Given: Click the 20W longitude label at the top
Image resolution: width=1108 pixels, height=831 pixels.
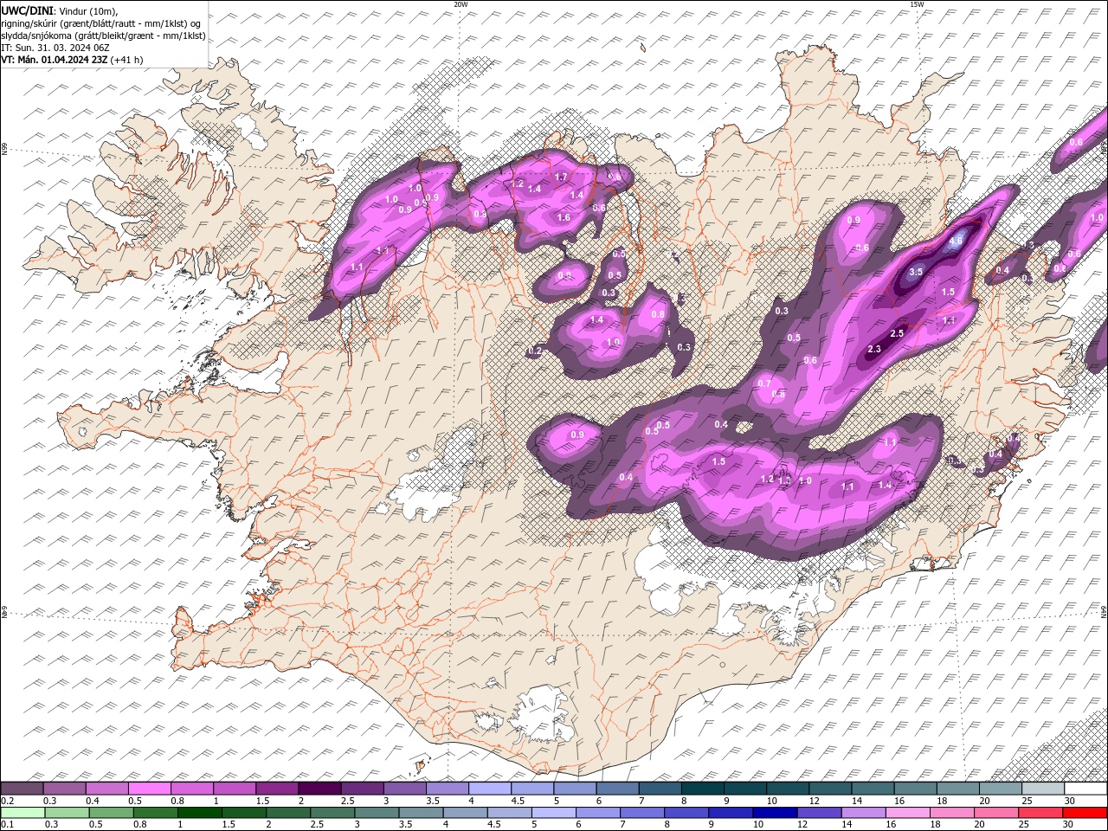Looking at the screenshot, I should (461, 4).
